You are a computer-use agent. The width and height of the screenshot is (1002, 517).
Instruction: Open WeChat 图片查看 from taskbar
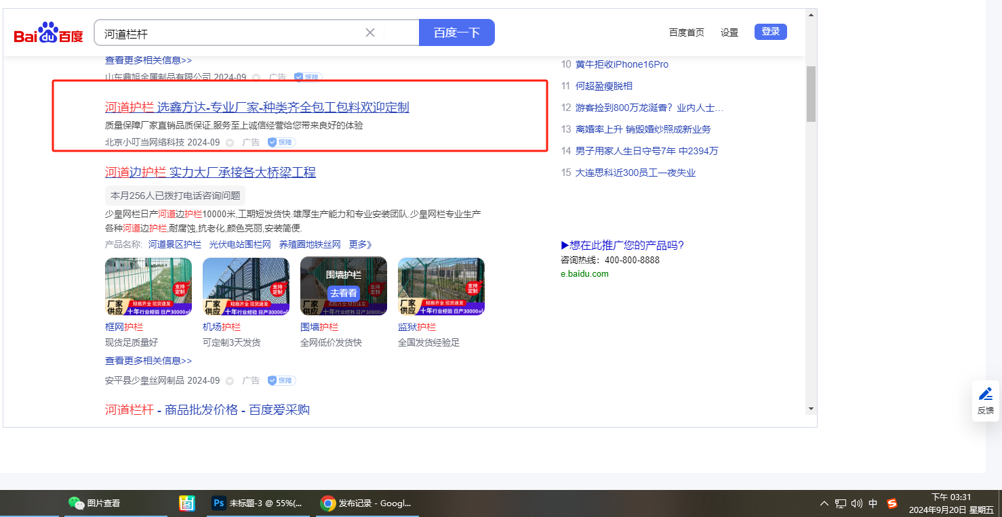coord(95,503)
